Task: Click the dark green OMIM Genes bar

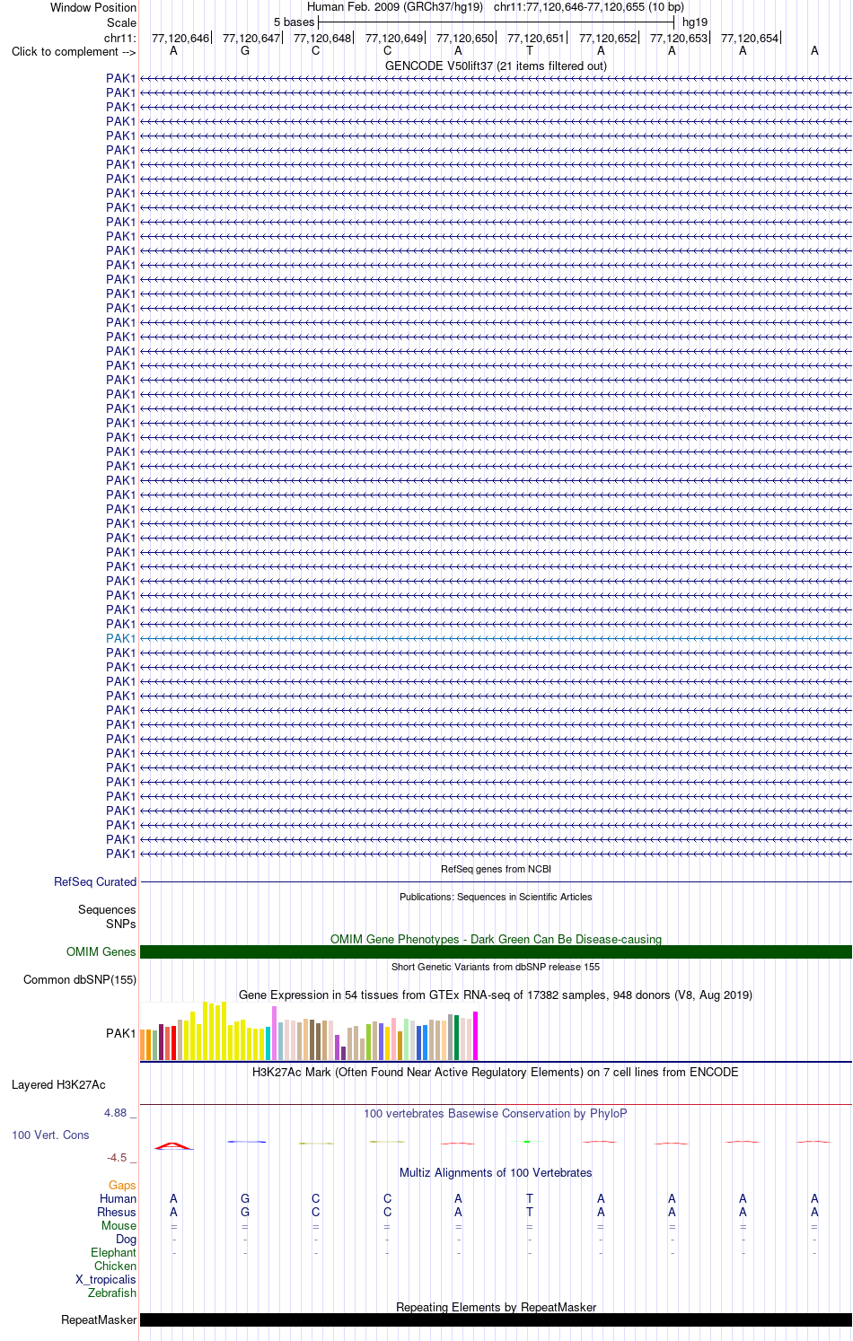Action: coord(496,951)
